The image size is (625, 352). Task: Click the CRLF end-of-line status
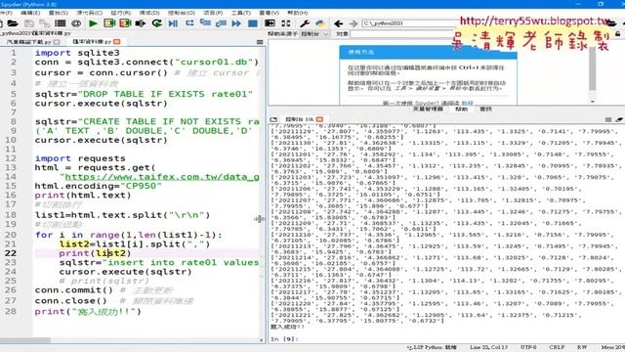(x=557, y=347)
